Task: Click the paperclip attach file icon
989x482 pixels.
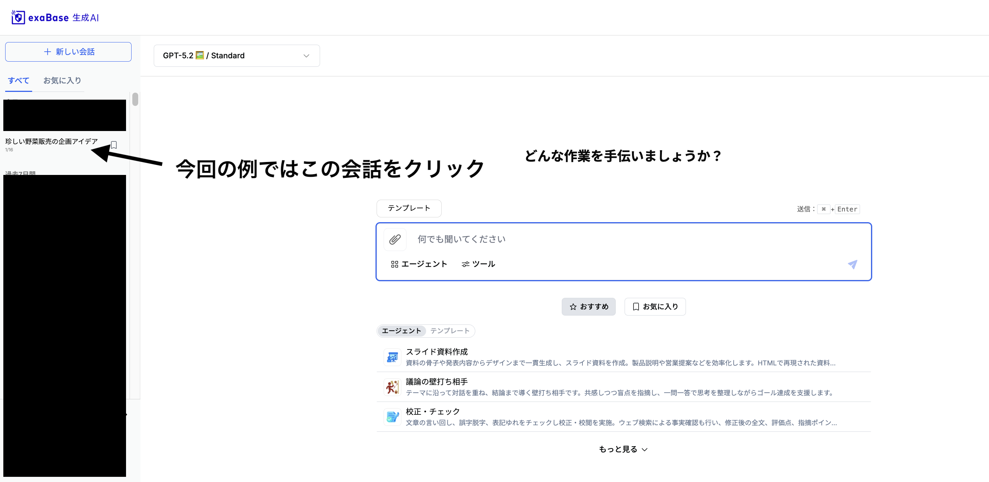Action: coord(395,239)
